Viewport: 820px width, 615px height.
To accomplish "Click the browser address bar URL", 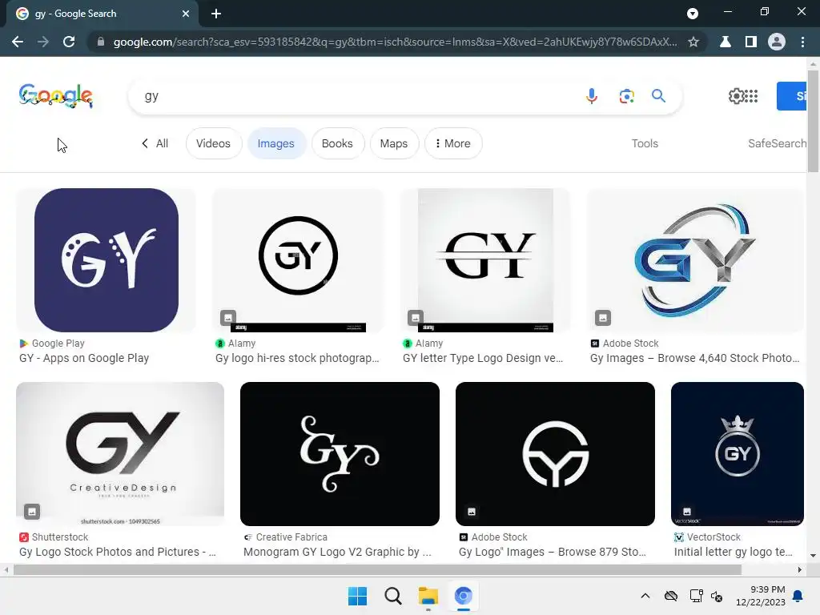I will tap(395, 42).
